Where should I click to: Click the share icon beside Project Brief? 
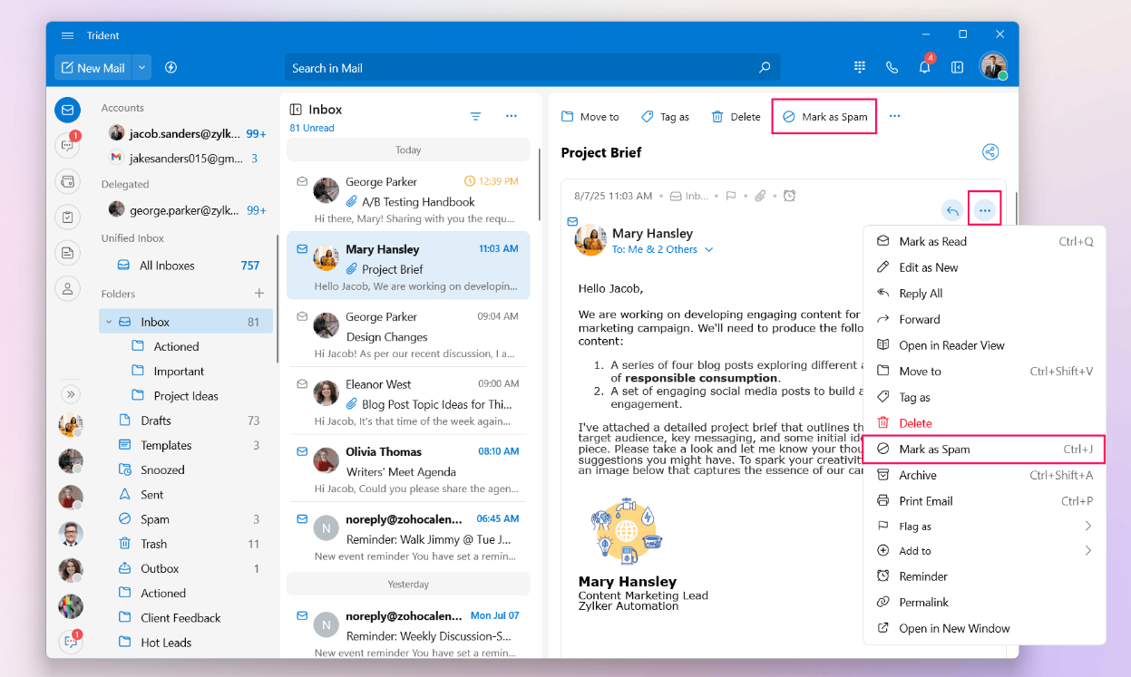990,152
